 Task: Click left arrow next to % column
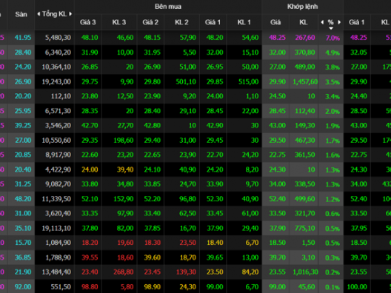click(x=322, y=22)
